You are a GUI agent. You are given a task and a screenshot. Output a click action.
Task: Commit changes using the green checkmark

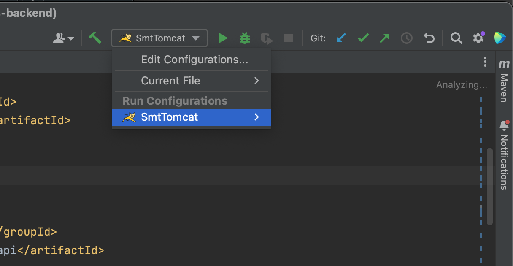[x=363, y=38]
